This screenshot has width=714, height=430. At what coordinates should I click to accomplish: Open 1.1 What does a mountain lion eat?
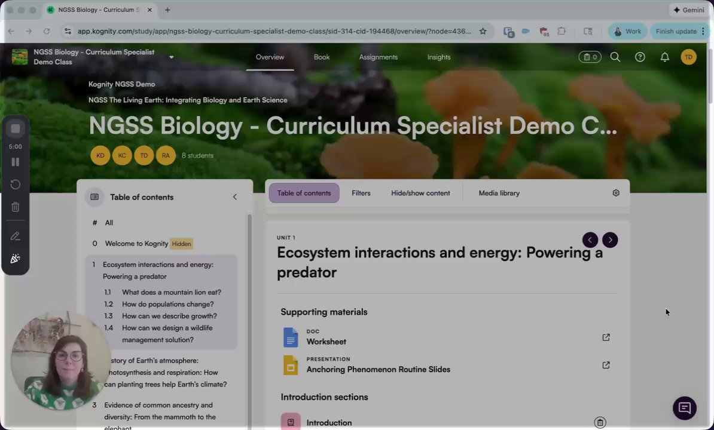pos(172,292)
